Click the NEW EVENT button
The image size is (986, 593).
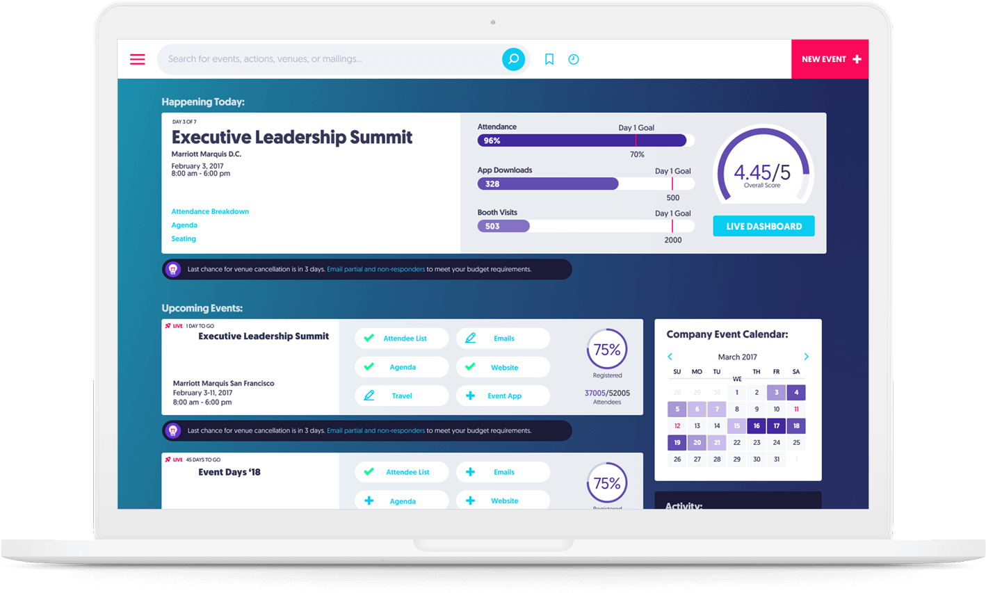coord(830,59)
